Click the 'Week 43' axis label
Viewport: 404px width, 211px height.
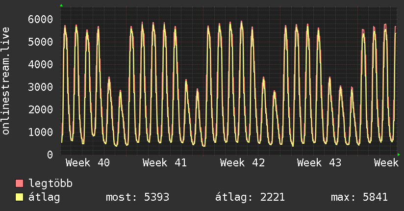(x=319, y=163)
